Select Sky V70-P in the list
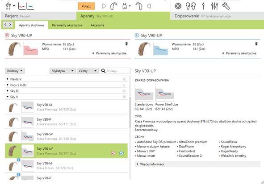This screenshot has height=184, width=264. pyautogui.click(x=66, y=176)
